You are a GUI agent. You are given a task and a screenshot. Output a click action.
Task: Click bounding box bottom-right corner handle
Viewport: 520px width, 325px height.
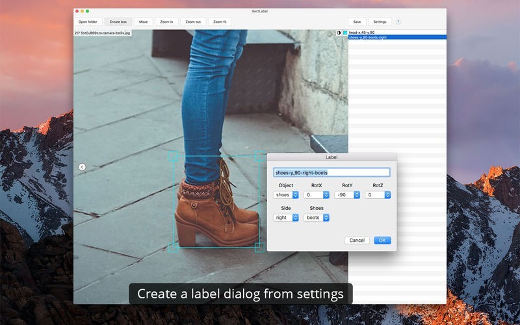click(259, 247)
